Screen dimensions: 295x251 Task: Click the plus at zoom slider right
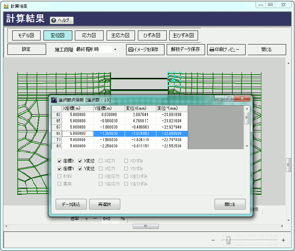coord(283,240)
